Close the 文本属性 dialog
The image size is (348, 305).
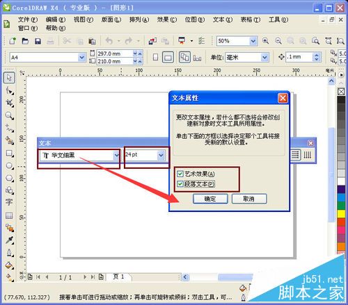tap(283, 98)
